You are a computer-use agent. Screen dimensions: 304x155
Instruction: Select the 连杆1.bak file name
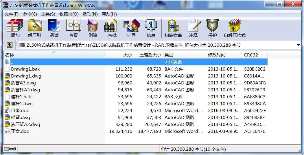[21, 97]
